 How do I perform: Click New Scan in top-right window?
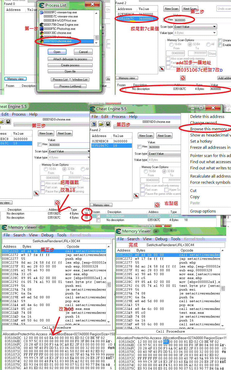pos(171,9)
